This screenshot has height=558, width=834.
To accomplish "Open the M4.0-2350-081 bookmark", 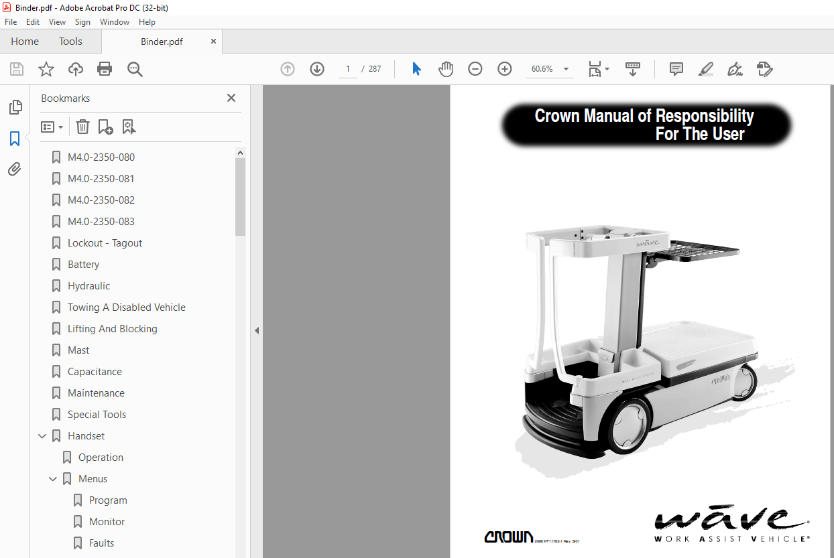I will (x=101, y=179).
